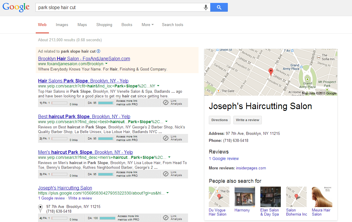Click the microphone voice search icon
Screen dimensions: 352x222
click(206, 8)
